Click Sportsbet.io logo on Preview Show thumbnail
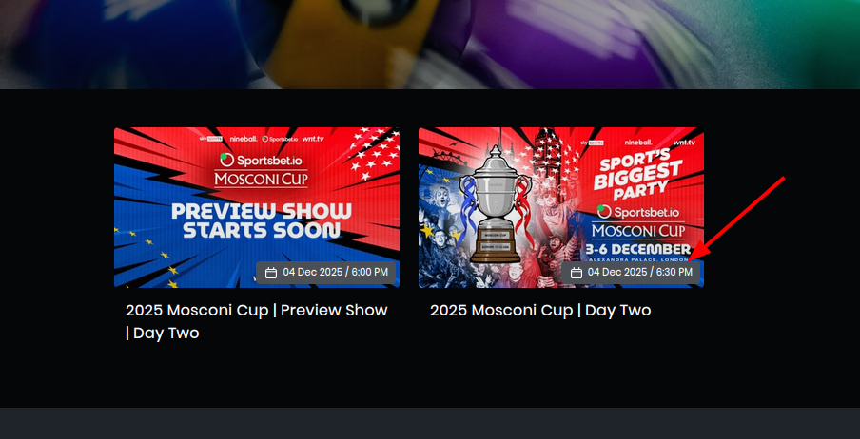Screen dimensions: 860x439 (258, 160)
